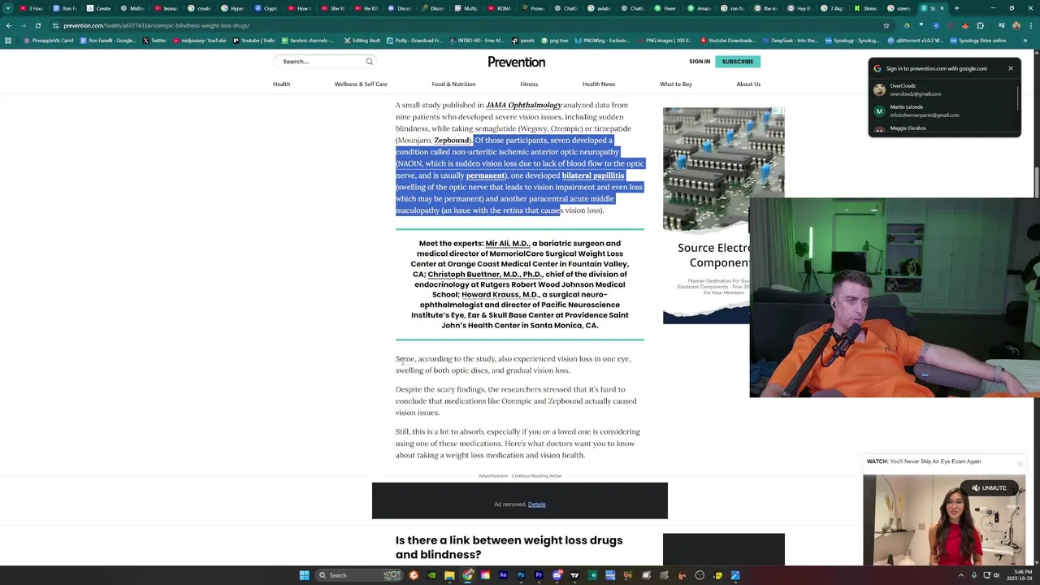Open Windows Start menu
Image resolution: width=1040 pixels, height=585 pixels.
304,575
